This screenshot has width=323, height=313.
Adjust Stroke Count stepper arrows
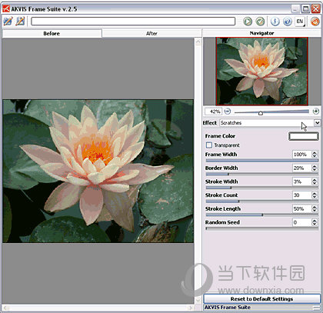pos(315,195)
